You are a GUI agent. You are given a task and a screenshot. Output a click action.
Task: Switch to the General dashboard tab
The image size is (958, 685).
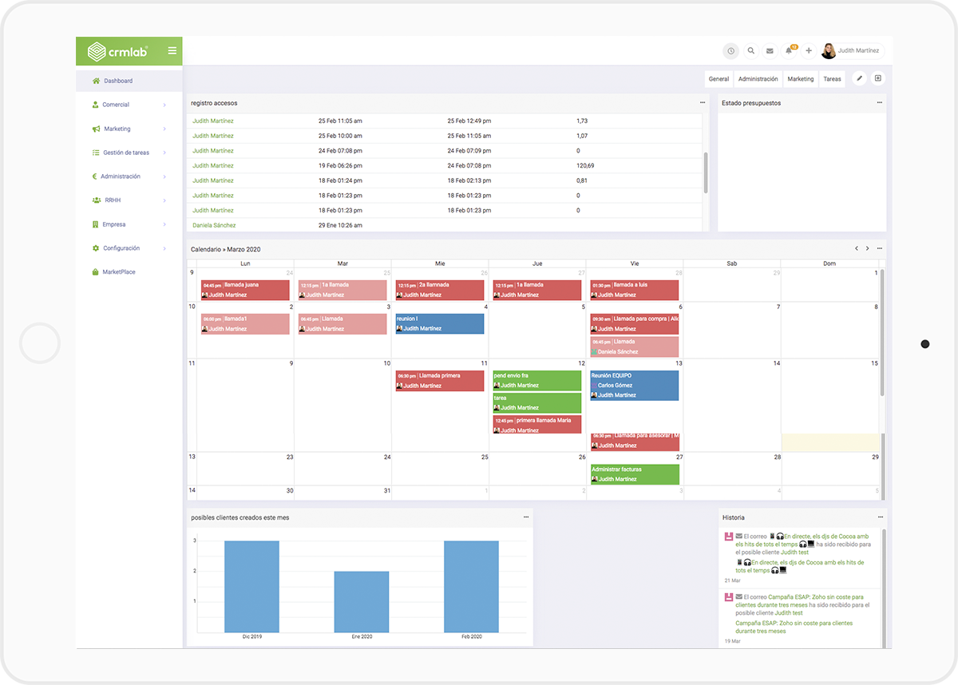[x=719, y=79]
